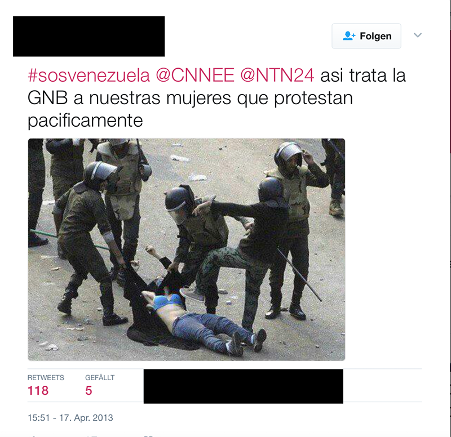The image size is (451, 437).
Task: Click the scrollbar strip on the right edge
Action: 450,218
